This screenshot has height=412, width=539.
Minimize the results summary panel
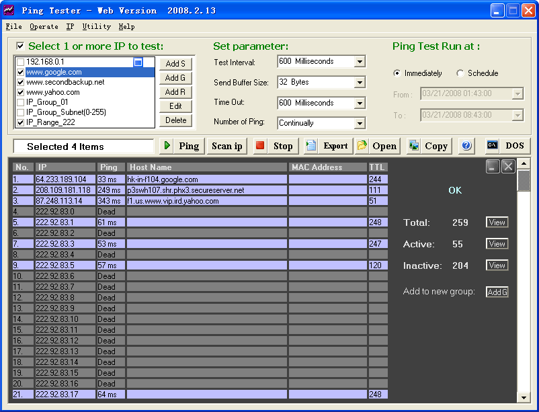(493, 167)
